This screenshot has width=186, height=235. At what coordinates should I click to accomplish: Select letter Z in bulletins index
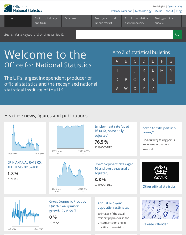[x=153, y=88]
